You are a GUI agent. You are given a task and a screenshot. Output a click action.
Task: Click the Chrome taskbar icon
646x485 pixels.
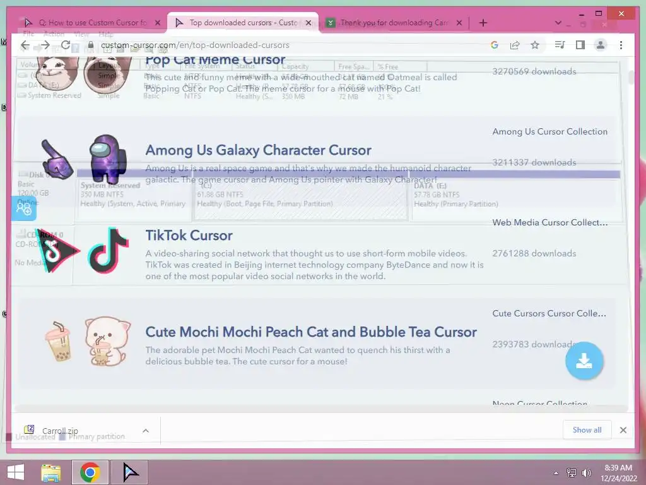[90, 472]
